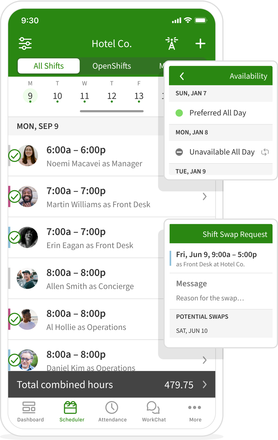Switch to the All Shifts tab
The image size is (278, 440).
click(49, 66)
